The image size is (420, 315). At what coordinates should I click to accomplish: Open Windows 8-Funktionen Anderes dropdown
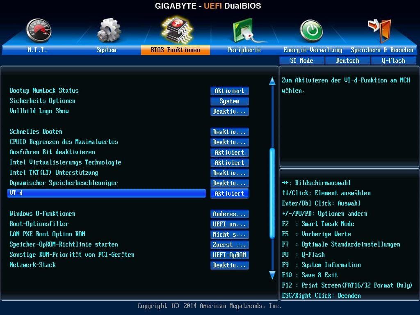pos(230,214)
